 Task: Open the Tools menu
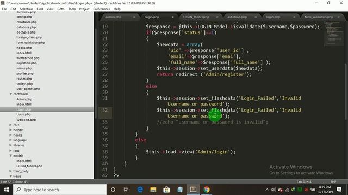coord(72,9)
